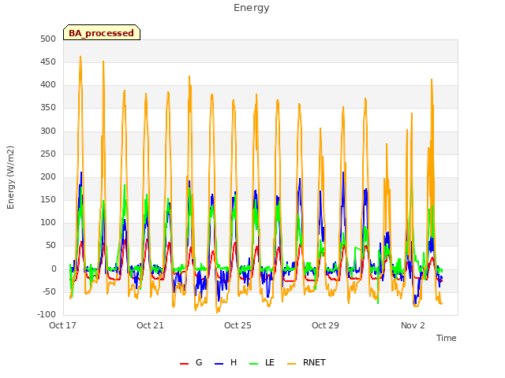Image resolution: width=505 pixels, height=378 pixels.
Task: Click the 350 y-axis tick label
Action: [x=48, y=108]
